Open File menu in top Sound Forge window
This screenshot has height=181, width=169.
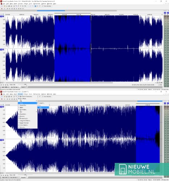point(4,4)
